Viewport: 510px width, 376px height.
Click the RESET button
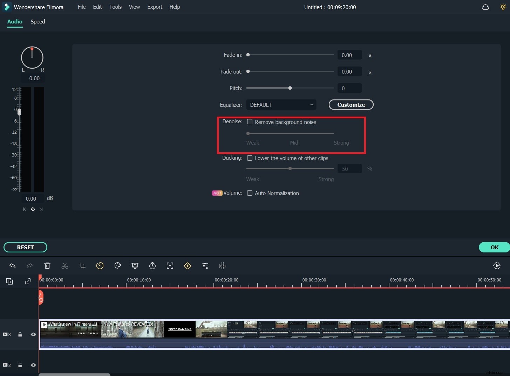[25, 247]
